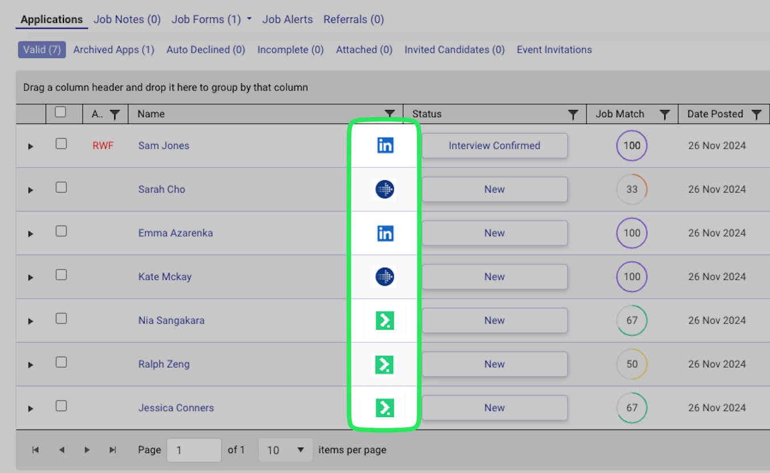The image size is (770, 473).
Task: Select the checkbox for Kate Mckay
Action: pyautogui.click(x=61, y=275)
